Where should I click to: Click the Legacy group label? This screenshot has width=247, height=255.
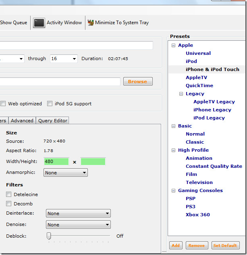[195, 94]
